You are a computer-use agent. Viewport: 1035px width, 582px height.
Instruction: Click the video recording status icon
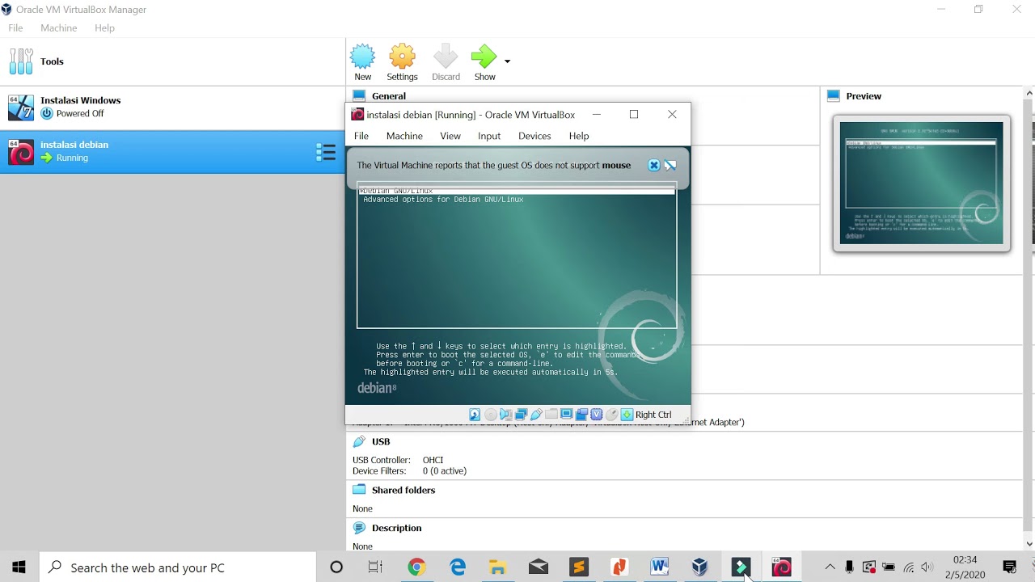coord(581,415)
